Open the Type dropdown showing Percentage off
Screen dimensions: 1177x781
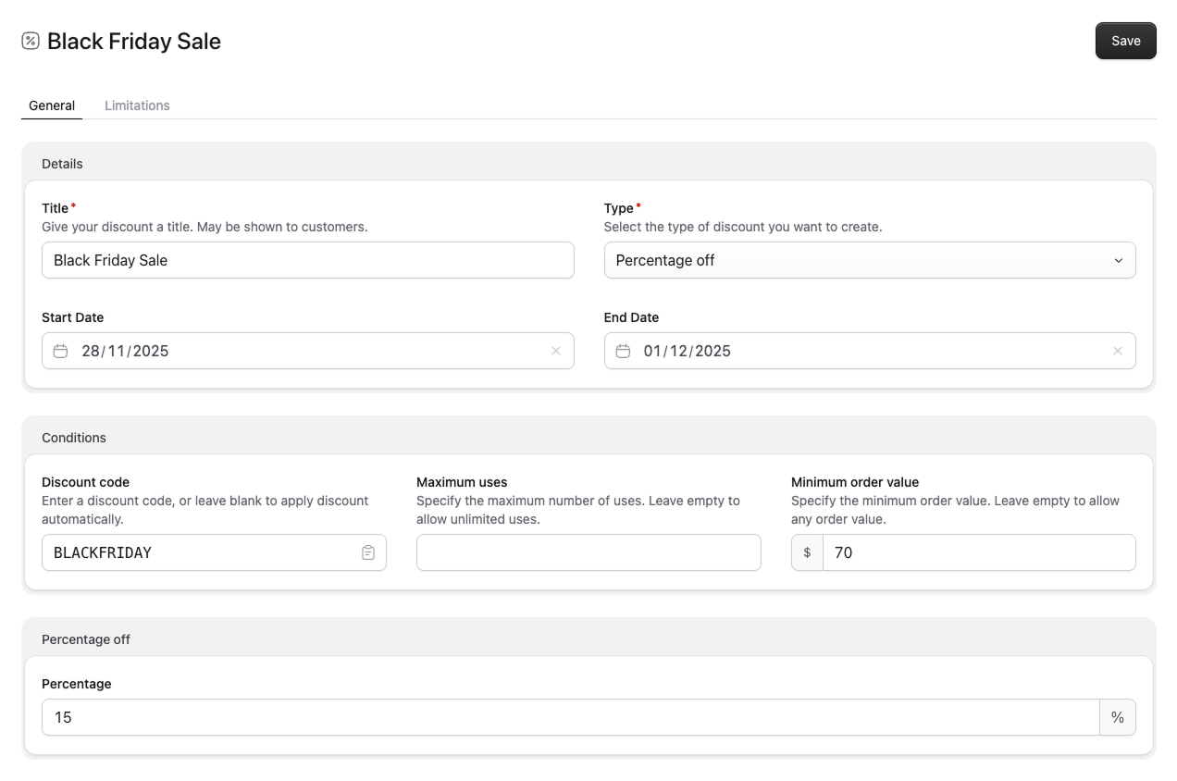click(x=870, y=260)
